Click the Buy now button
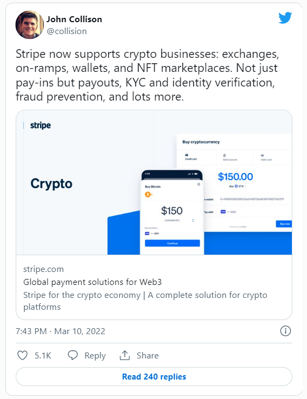 [x=284, y=224]
